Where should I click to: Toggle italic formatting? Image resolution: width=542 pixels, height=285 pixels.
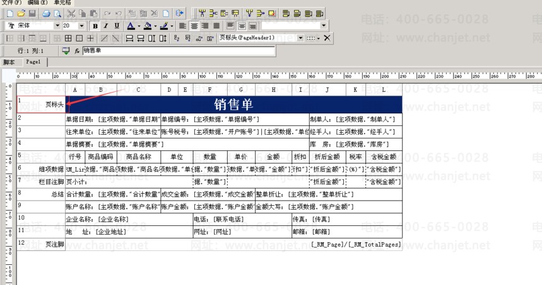coord(106,26)
